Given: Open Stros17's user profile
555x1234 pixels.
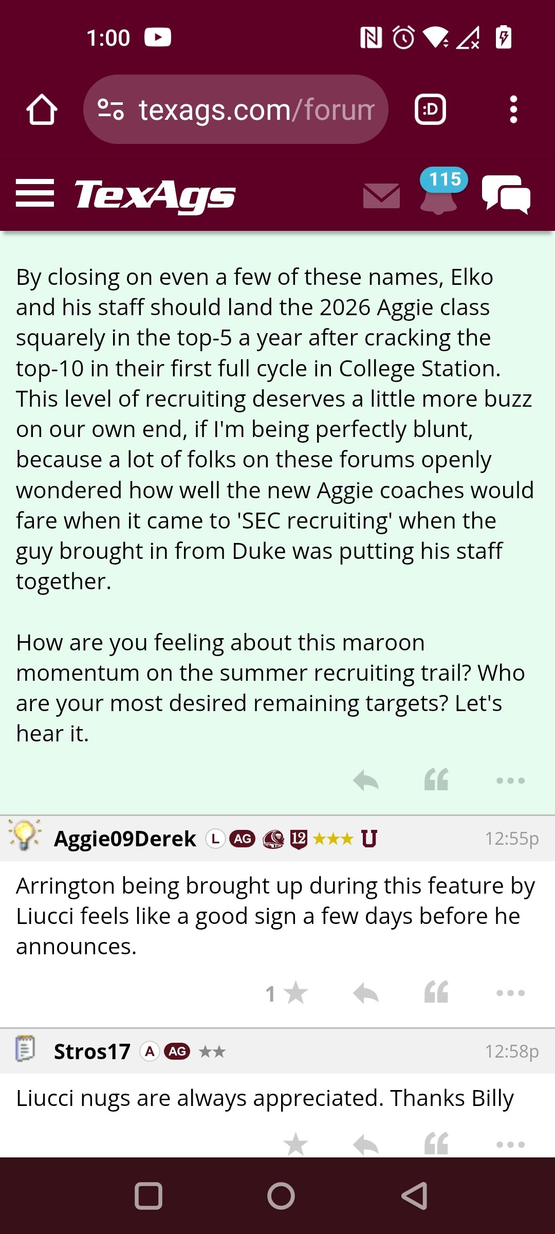Looking at the screenshot, I should 92,1051.
